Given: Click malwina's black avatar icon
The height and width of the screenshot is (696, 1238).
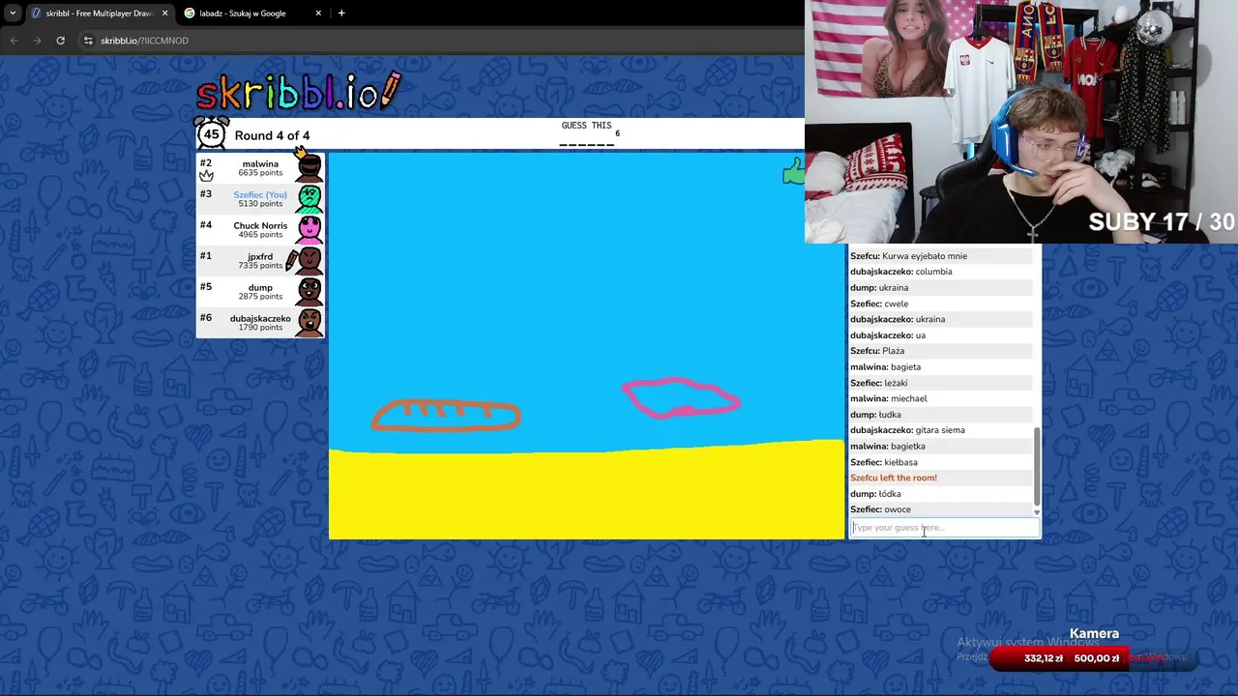Looking at the screenshot, I should (309, 167).
